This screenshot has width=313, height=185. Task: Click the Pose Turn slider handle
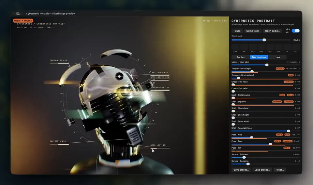[x=270, y=144]
